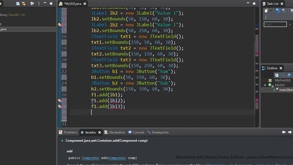Toggle Link with Editor in Package Explorer
Image resolution: width=293 pixels, height=165 pixels.
[x=24, y=4]
